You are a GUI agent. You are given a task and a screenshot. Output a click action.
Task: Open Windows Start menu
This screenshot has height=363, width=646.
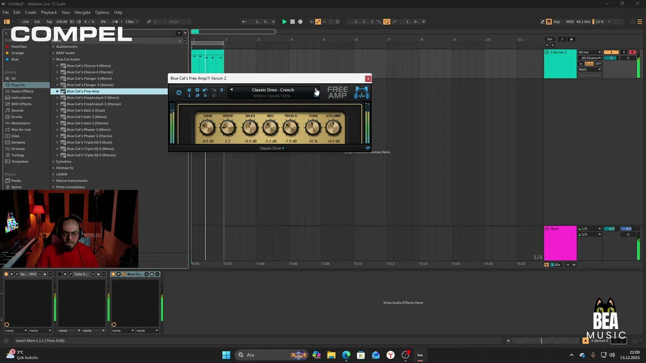(226, 355)
